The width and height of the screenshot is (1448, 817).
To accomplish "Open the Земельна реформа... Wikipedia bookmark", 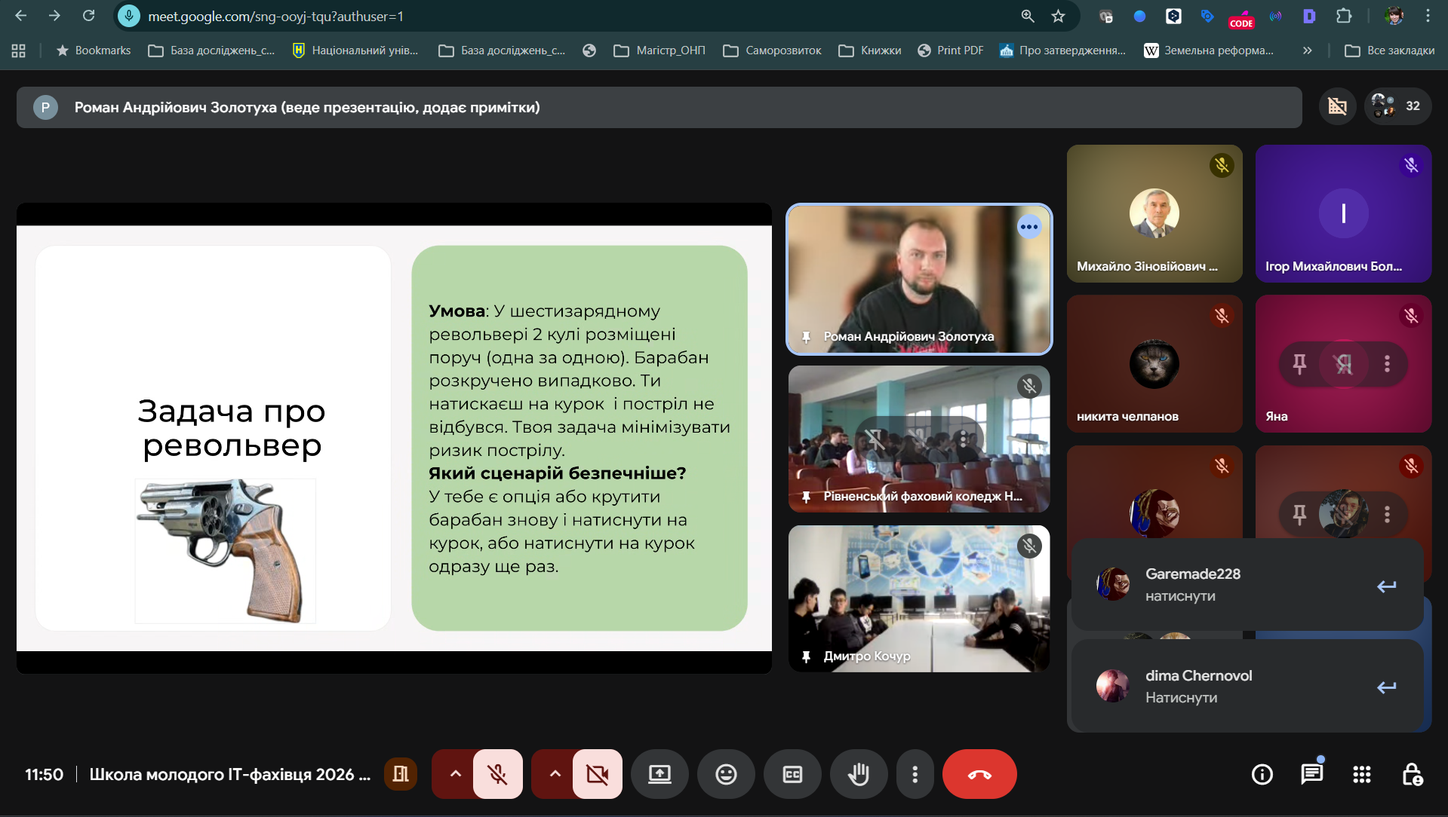I will 1209,50.
